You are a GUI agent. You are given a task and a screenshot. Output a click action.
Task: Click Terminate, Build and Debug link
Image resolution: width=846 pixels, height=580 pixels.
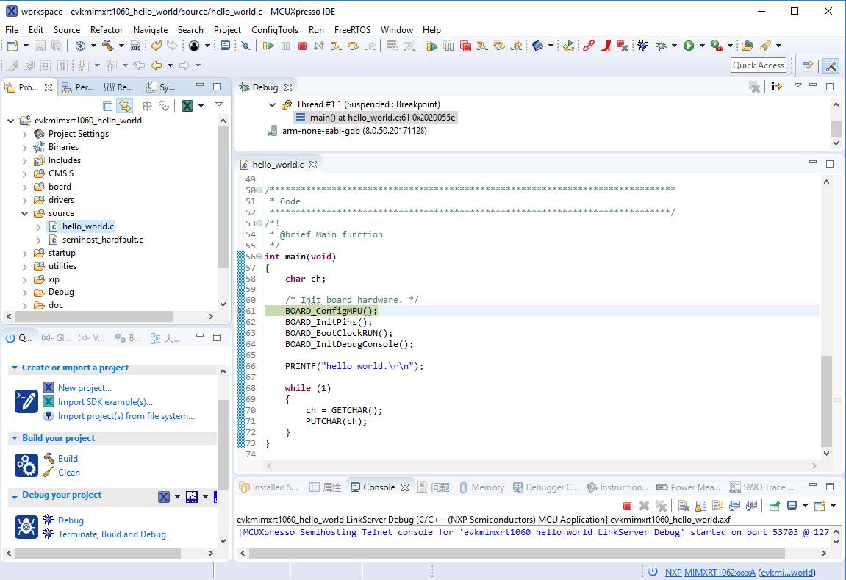click(x=112, y=534)
